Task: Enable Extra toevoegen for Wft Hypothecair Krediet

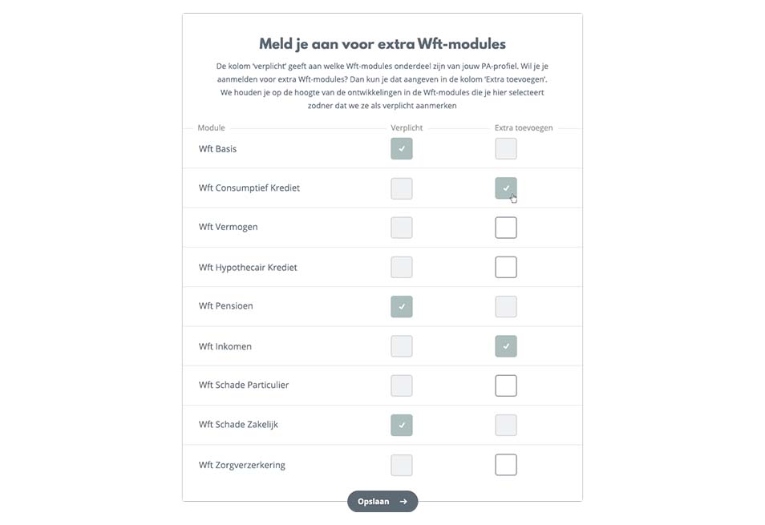Action: [x=506, y=267]
